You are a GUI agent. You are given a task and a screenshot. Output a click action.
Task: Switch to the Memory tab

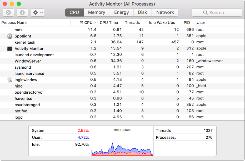[97, 12]
